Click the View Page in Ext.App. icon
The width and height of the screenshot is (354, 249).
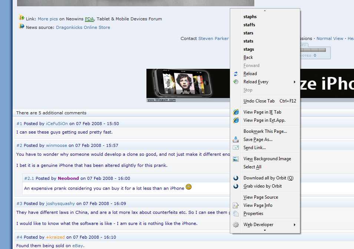pyautogui.click(x=236, y=120)
